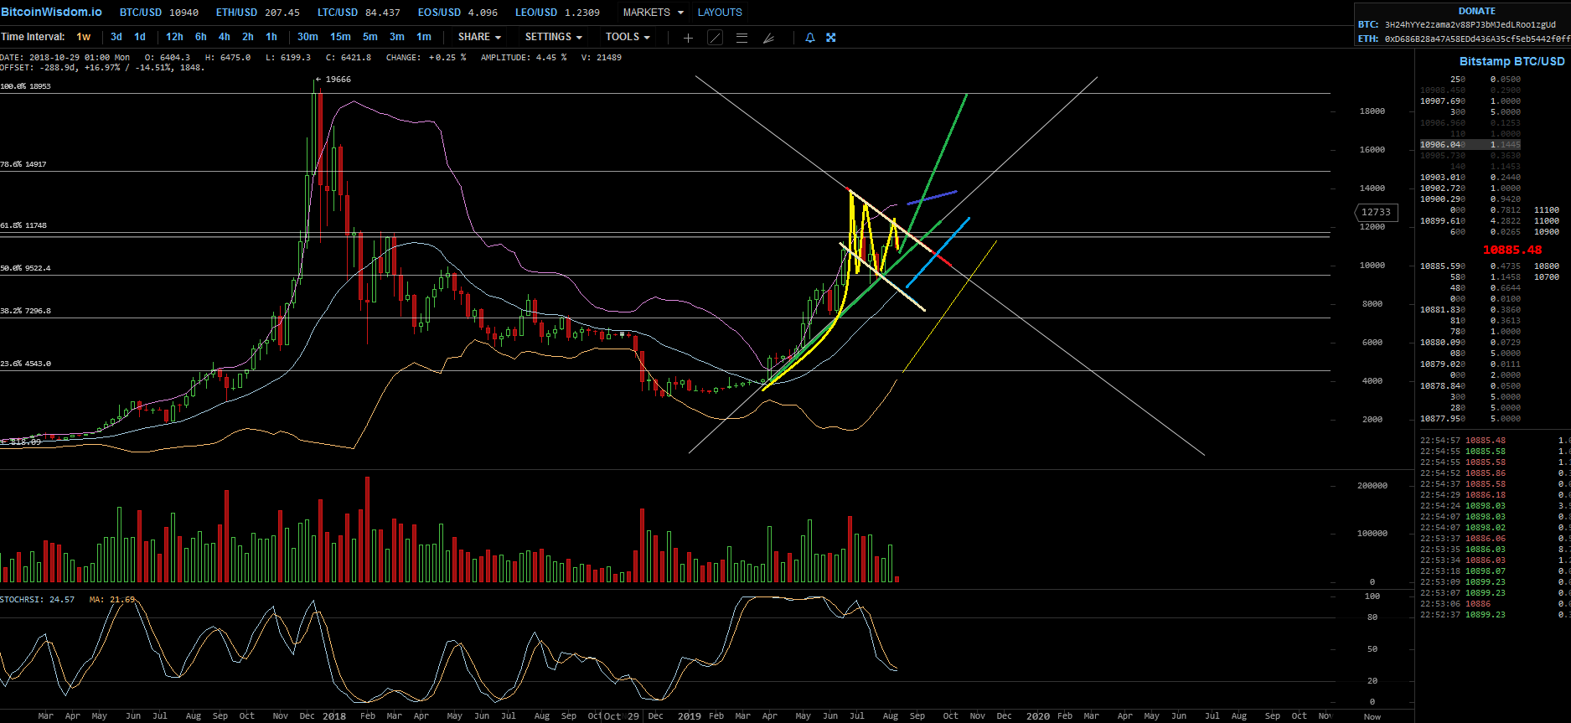Screen dimensions: 1571x723
Task: Switch to LEO/USD market
Action: (557, 13)
